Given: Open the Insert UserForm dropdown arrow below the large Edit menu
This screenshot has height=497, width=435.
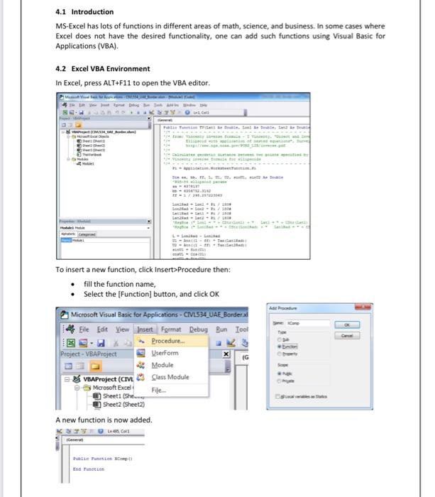Looking at the screenshot, I should click(92, 343).
